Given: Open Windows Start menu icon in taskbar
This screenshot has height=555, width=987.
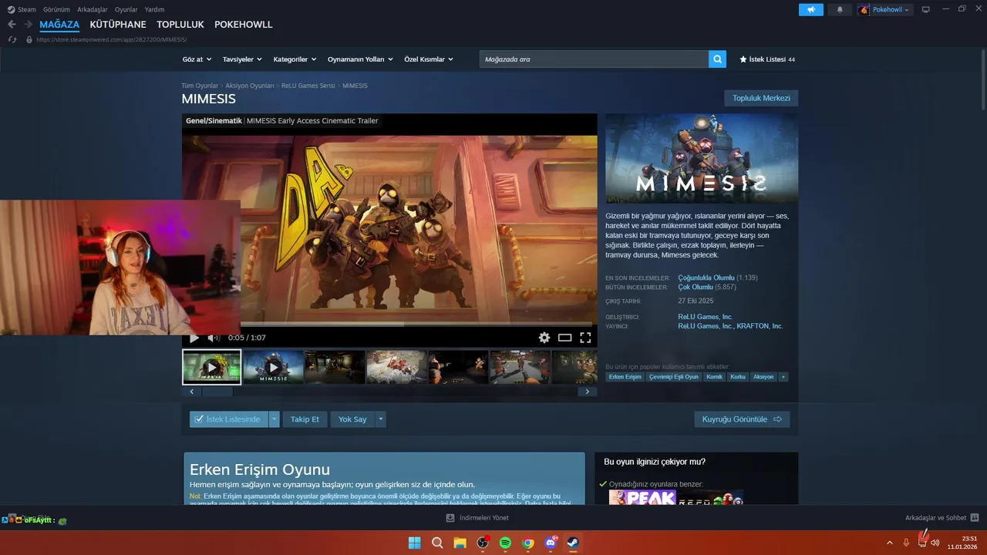Looking at the screenshot, I should [x=415, y=543].
